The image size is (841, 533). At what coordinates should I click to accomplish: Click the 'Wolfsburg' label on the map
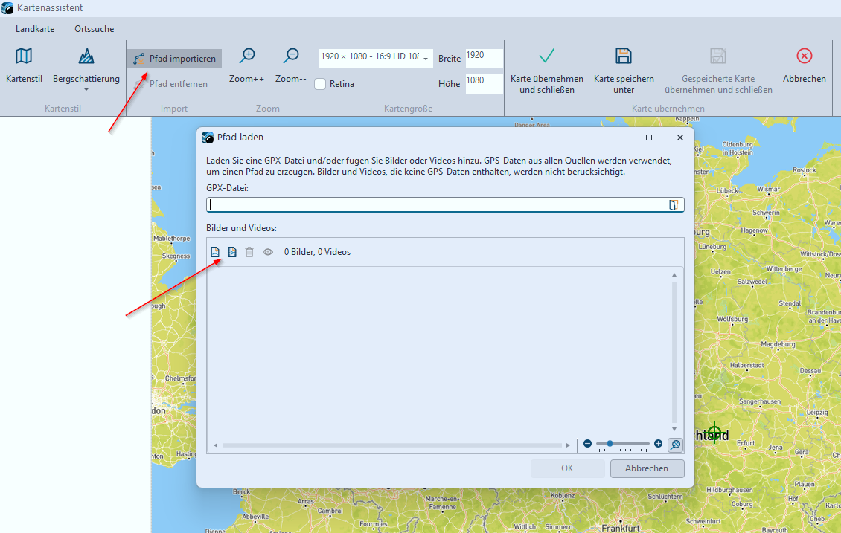coord(732,319)
